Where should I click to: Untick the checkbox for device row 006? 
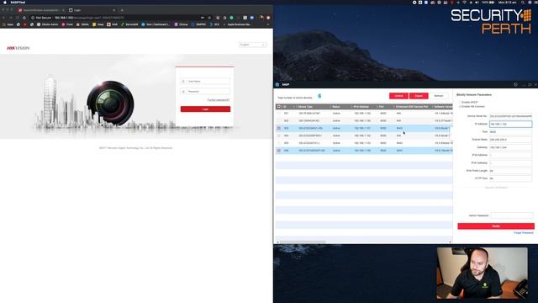[x=278, y=151]
